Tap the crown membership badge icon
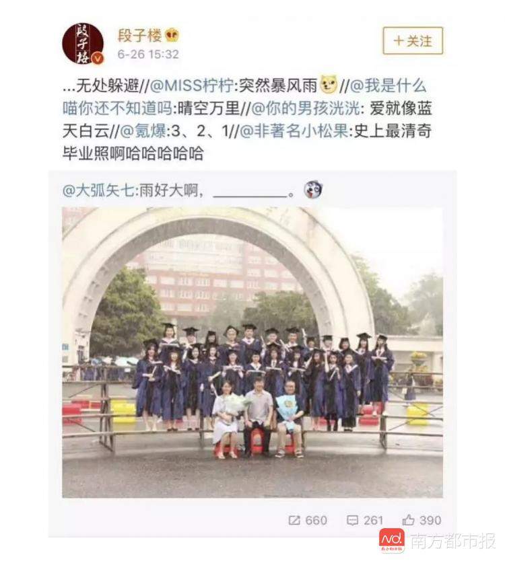 pos(172,35)
